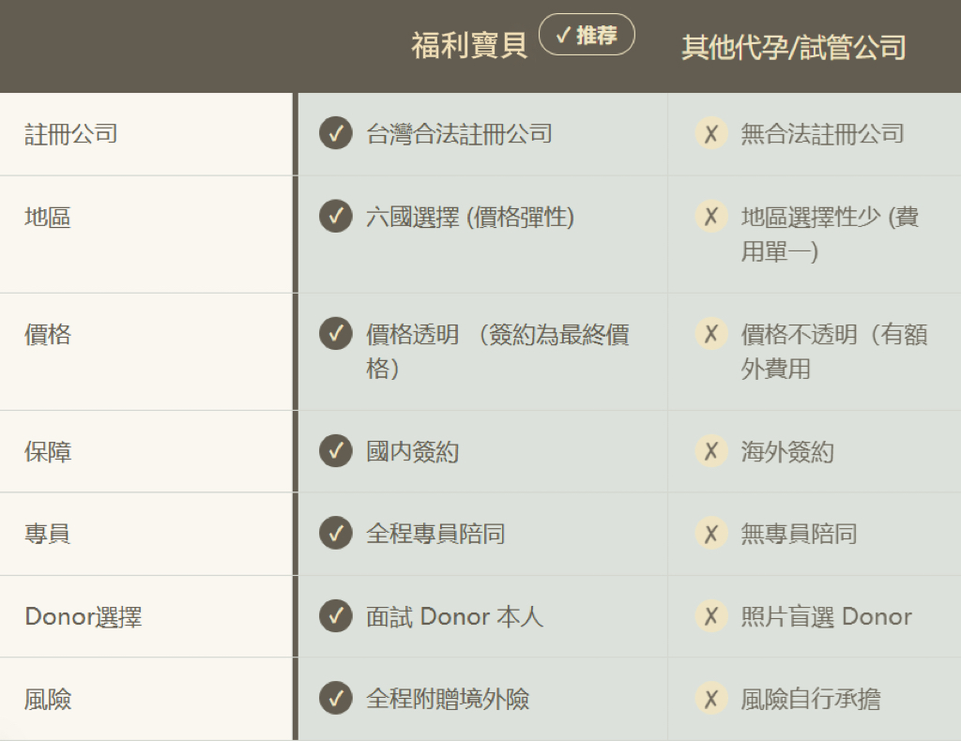Select the 福利寶貝 column header
This screenshot has width=961, height=741.
click(x=469, y=45)
